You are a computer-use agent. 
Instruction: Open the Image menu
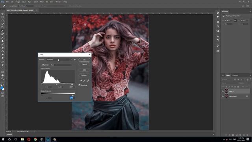pyautogui.click(x=18, y=2)
